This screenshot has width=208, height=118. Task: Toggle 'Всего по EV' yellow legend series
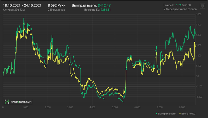pyautogui.click(x=187, y=114)
